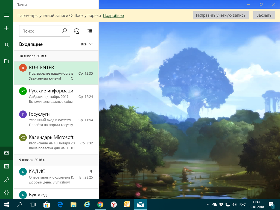Open the accounts person icon
The image size is (280, 210).
(x=7, y=45)
